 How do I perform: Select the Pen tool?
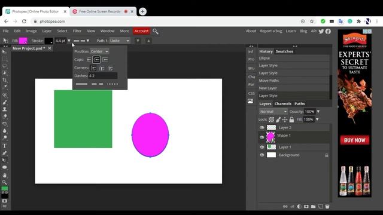4,153
